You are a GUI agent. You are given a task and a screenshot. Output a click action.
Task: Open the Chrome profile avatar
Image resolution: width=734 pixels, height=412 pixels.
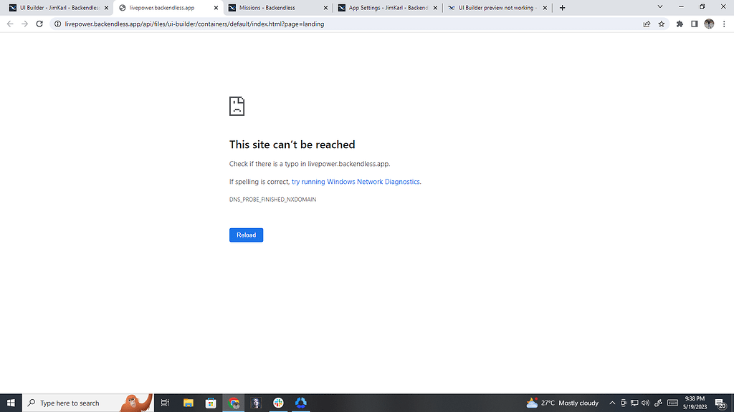tap(710, 24)
